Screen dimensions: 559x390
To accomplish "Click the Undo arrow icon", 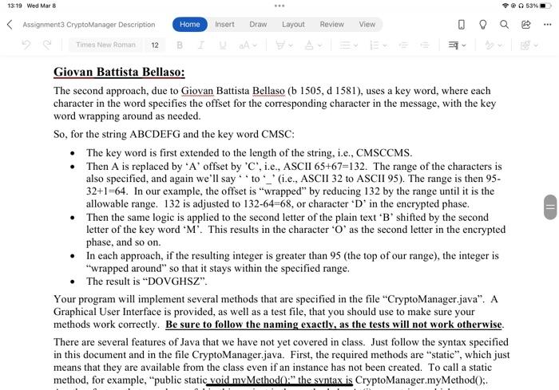I will point(26,45).
